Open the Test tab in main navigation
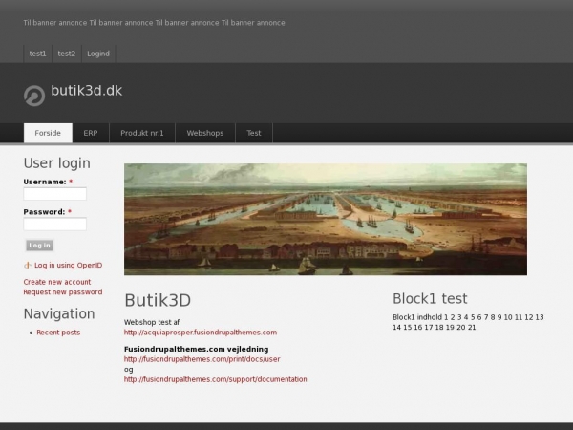The height and width of the screenshot is (430, 573). (254, 133)
